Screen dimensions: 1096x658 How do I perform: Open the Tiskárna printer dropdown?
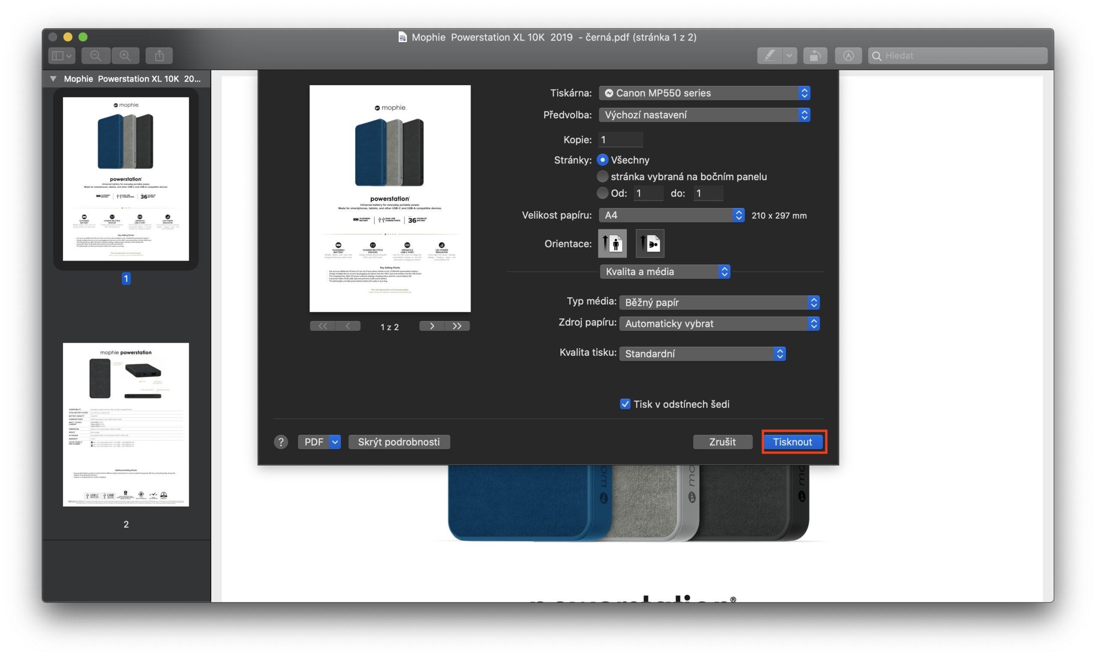coord(704,93)
